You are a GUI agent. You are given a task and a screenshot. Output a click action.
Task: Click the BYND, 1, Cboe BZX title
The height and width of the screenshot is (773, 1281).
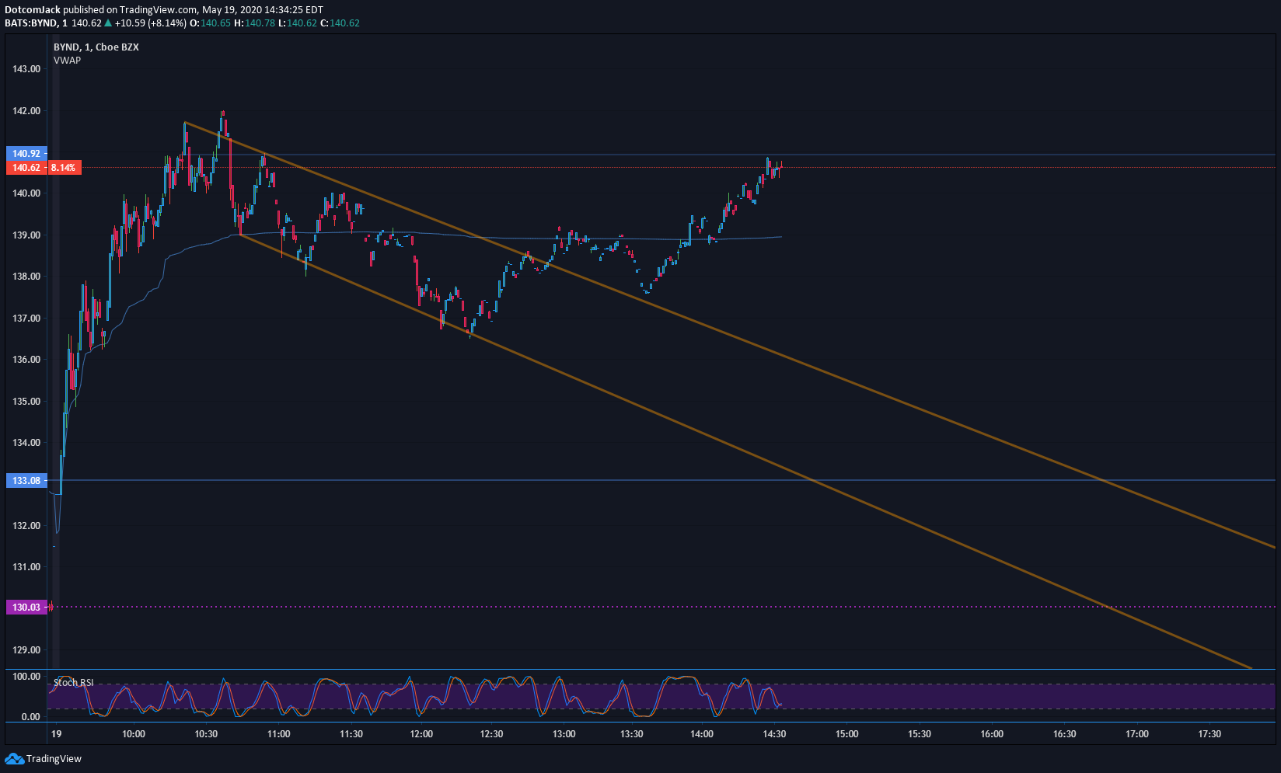(96, 47)
